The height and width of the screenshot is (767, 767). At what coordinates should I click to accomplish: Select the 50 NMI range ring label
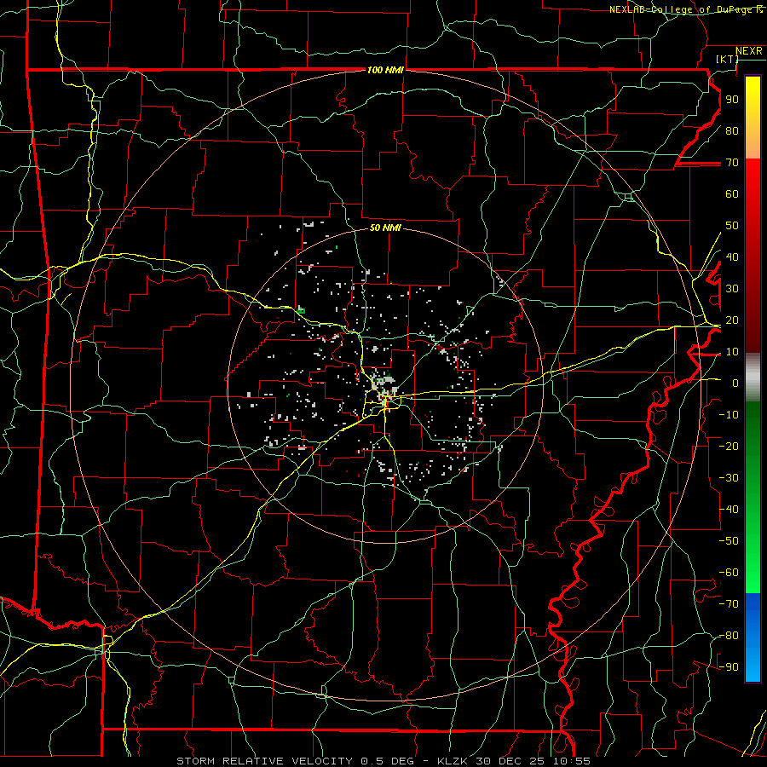(x=385, y=228)
